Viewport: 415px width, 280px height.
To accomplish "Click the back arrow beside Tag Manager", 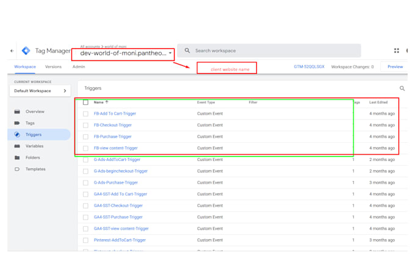I will click(x=12, y=51).
